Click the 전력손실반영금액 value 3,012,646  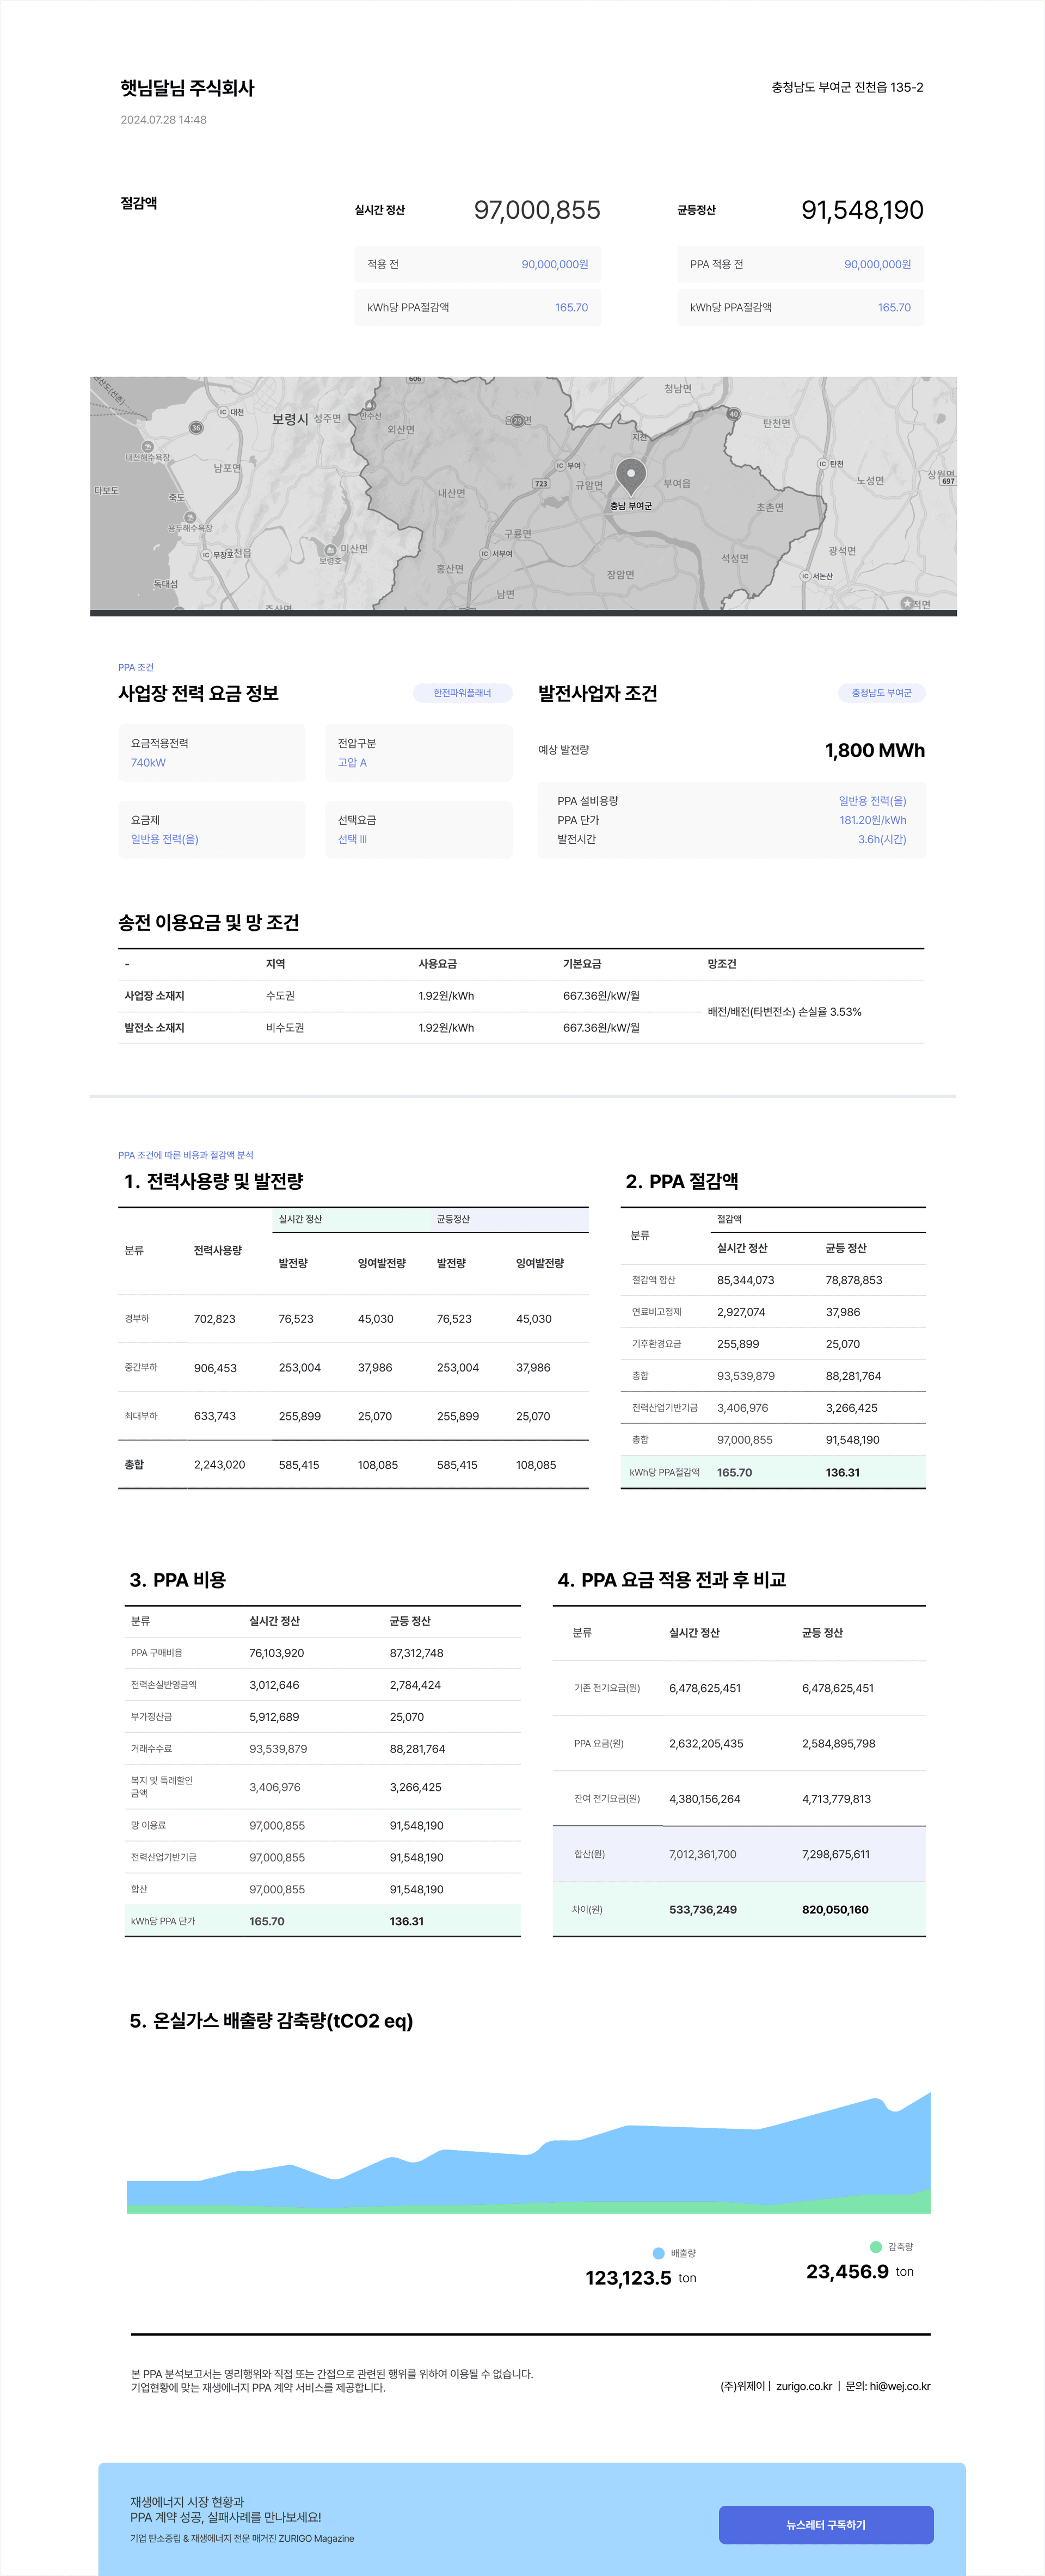tap(274, 1685)
